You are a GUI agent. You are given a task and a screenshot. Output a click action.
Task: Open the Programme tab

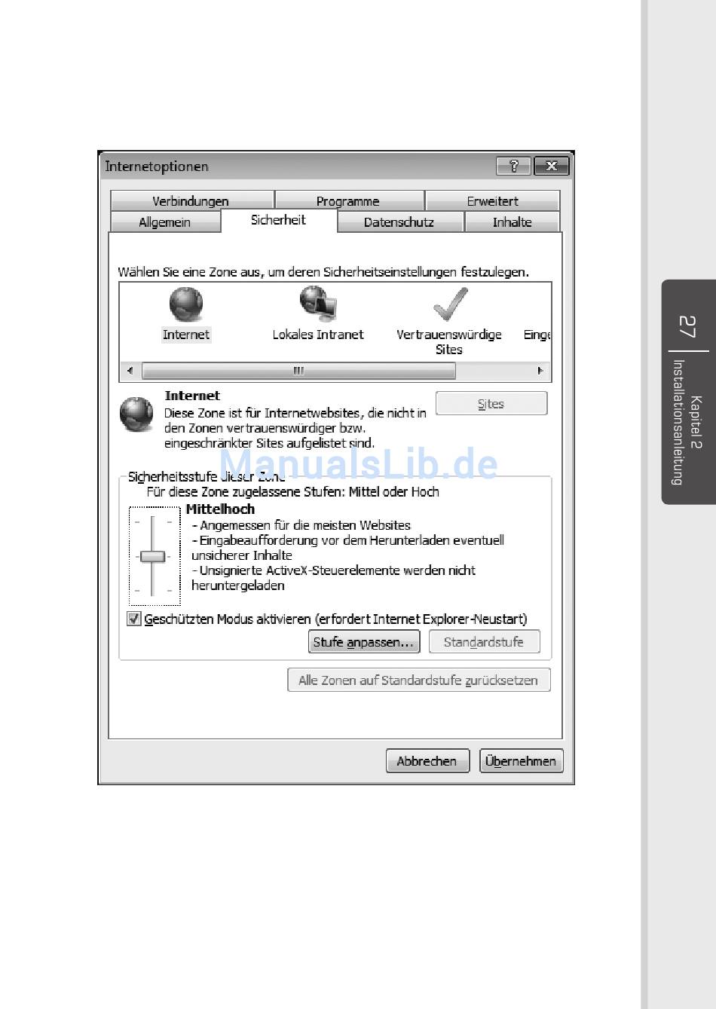point(348,200)
